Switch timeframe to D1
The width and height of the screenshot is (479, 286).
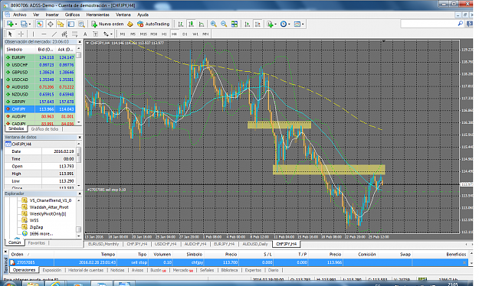pos(185,34)
